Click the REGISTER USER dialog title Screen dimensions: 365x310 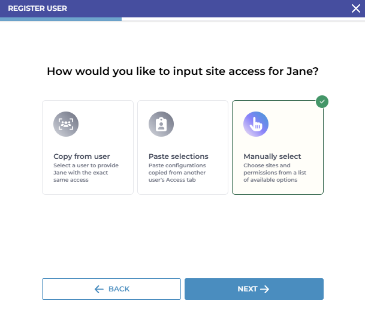[38, 8]
